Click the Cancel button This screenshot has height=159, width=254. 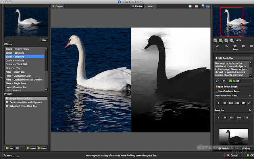point(233,155)
